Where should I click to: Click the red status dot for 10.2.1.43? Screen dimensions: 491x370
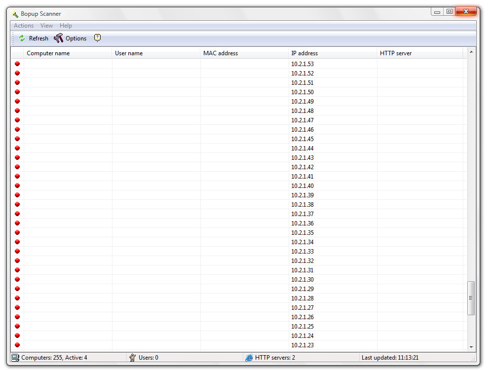coord(17,157)
